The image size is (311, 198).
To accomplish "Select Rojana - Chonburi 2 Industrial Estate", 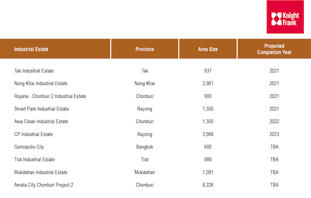I will pyautogui.click(x=50, y=96).
